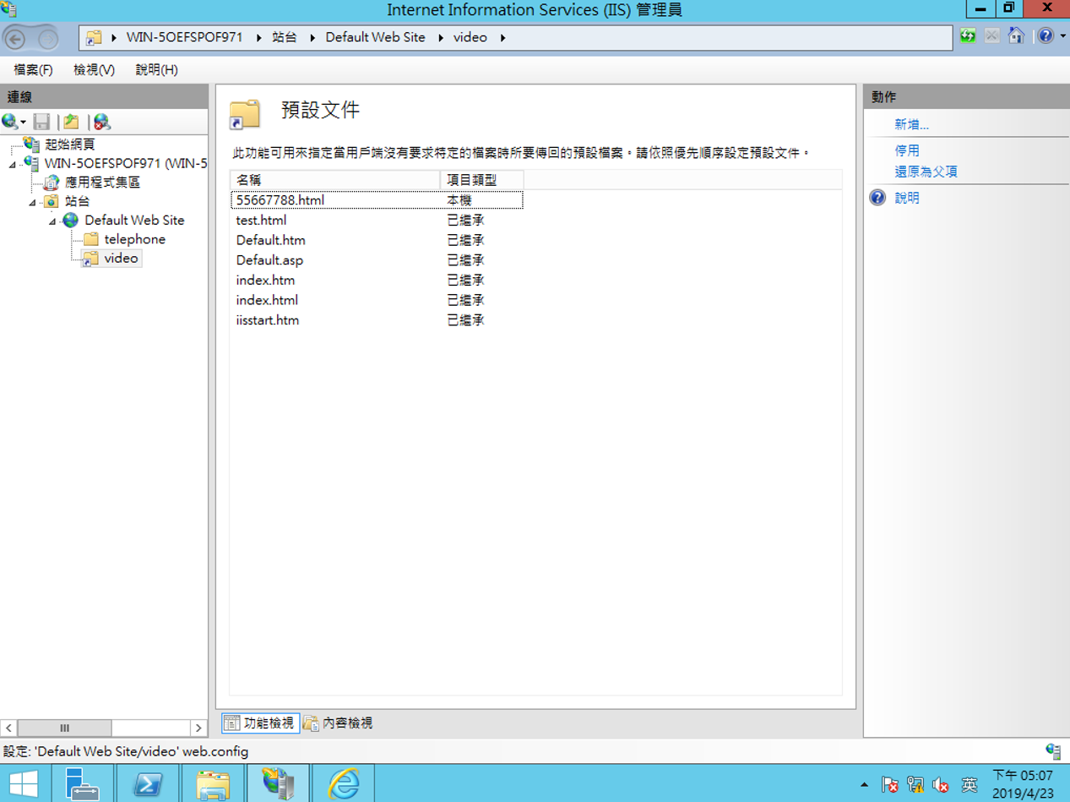Select the WIN-5OEFSPOF971 server node
Screen dimensions: 1070x802
tap(126, 163)
